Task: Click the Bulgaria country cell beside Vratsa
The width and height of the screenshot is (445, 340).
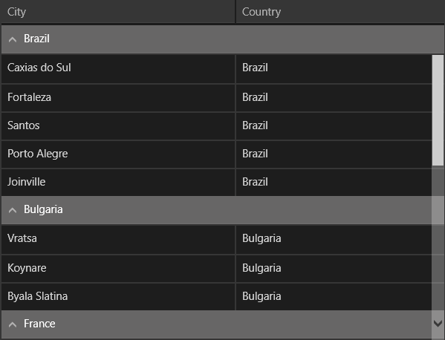Action: click(334, 239)
